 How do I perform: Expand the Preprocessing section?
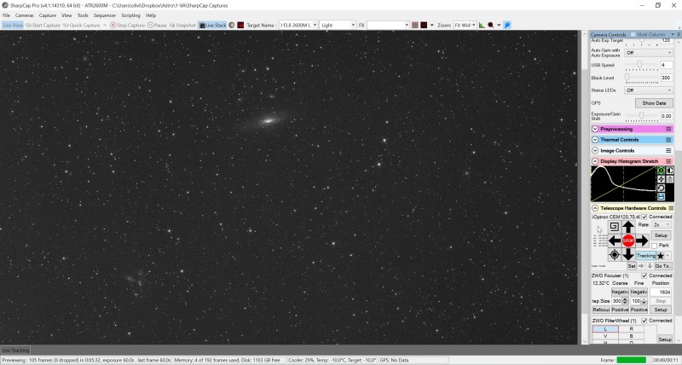[x=595, y=129]
